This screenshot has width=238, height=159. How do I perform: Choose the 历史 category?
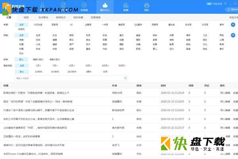point(38,40)
